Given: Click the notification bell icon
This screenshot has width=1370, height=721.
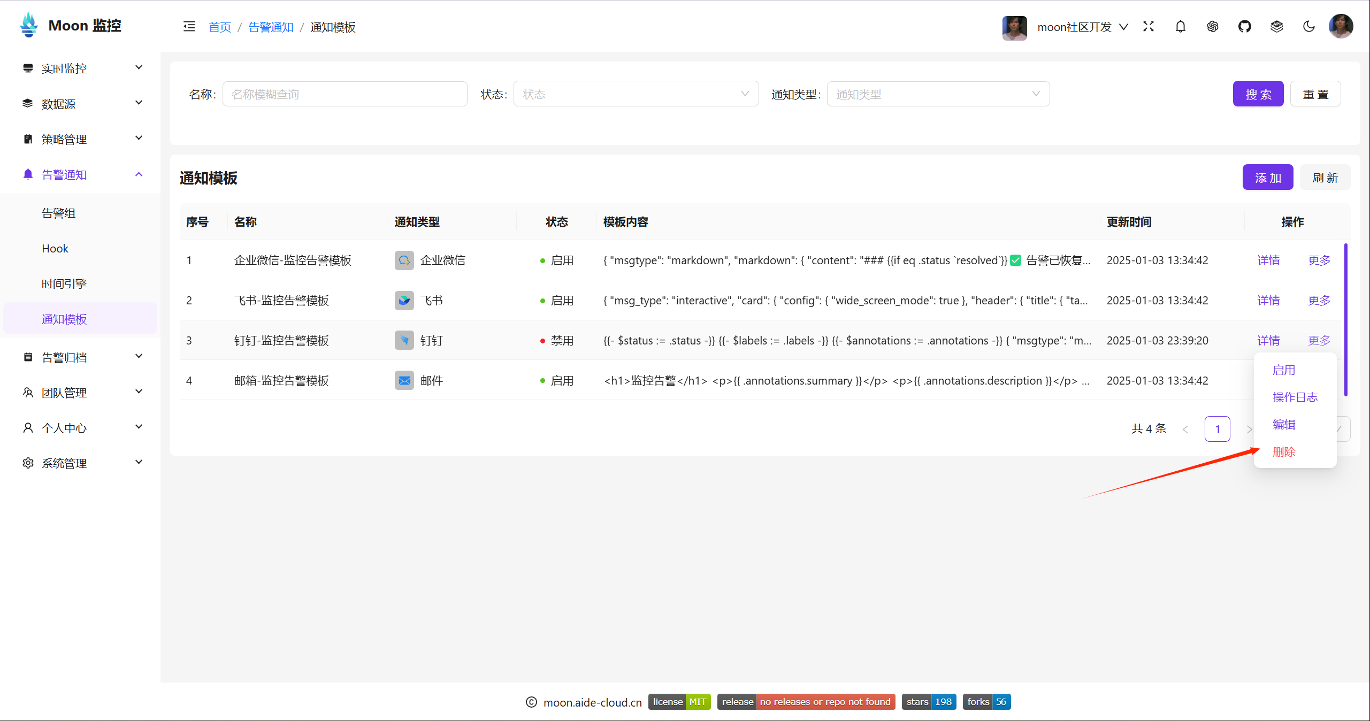Looking at the screenshot, I should coord(1181,26).
